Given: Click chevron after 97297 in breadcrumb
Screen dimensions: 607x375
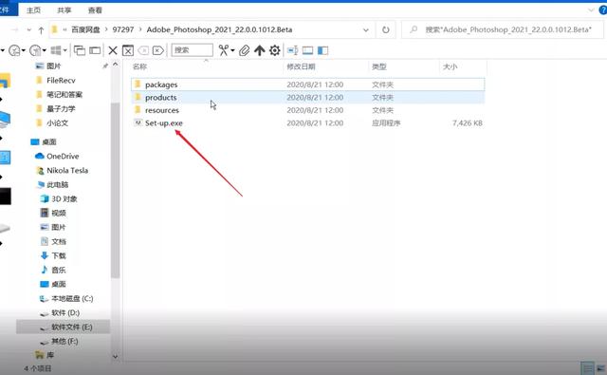Looking at the screenshot, I should [140, 29].
